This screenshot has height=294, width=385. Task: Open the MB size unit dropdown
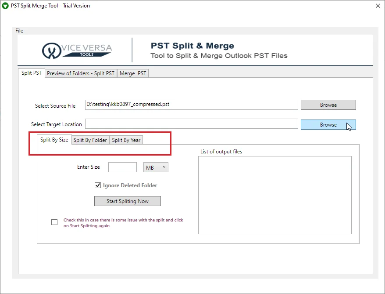point(156,167)
